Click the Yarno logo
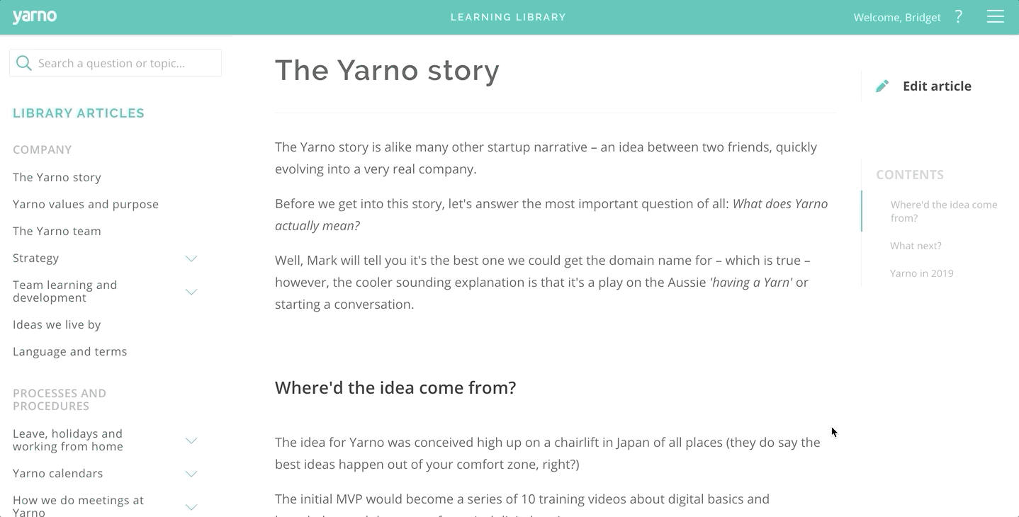 35,16
